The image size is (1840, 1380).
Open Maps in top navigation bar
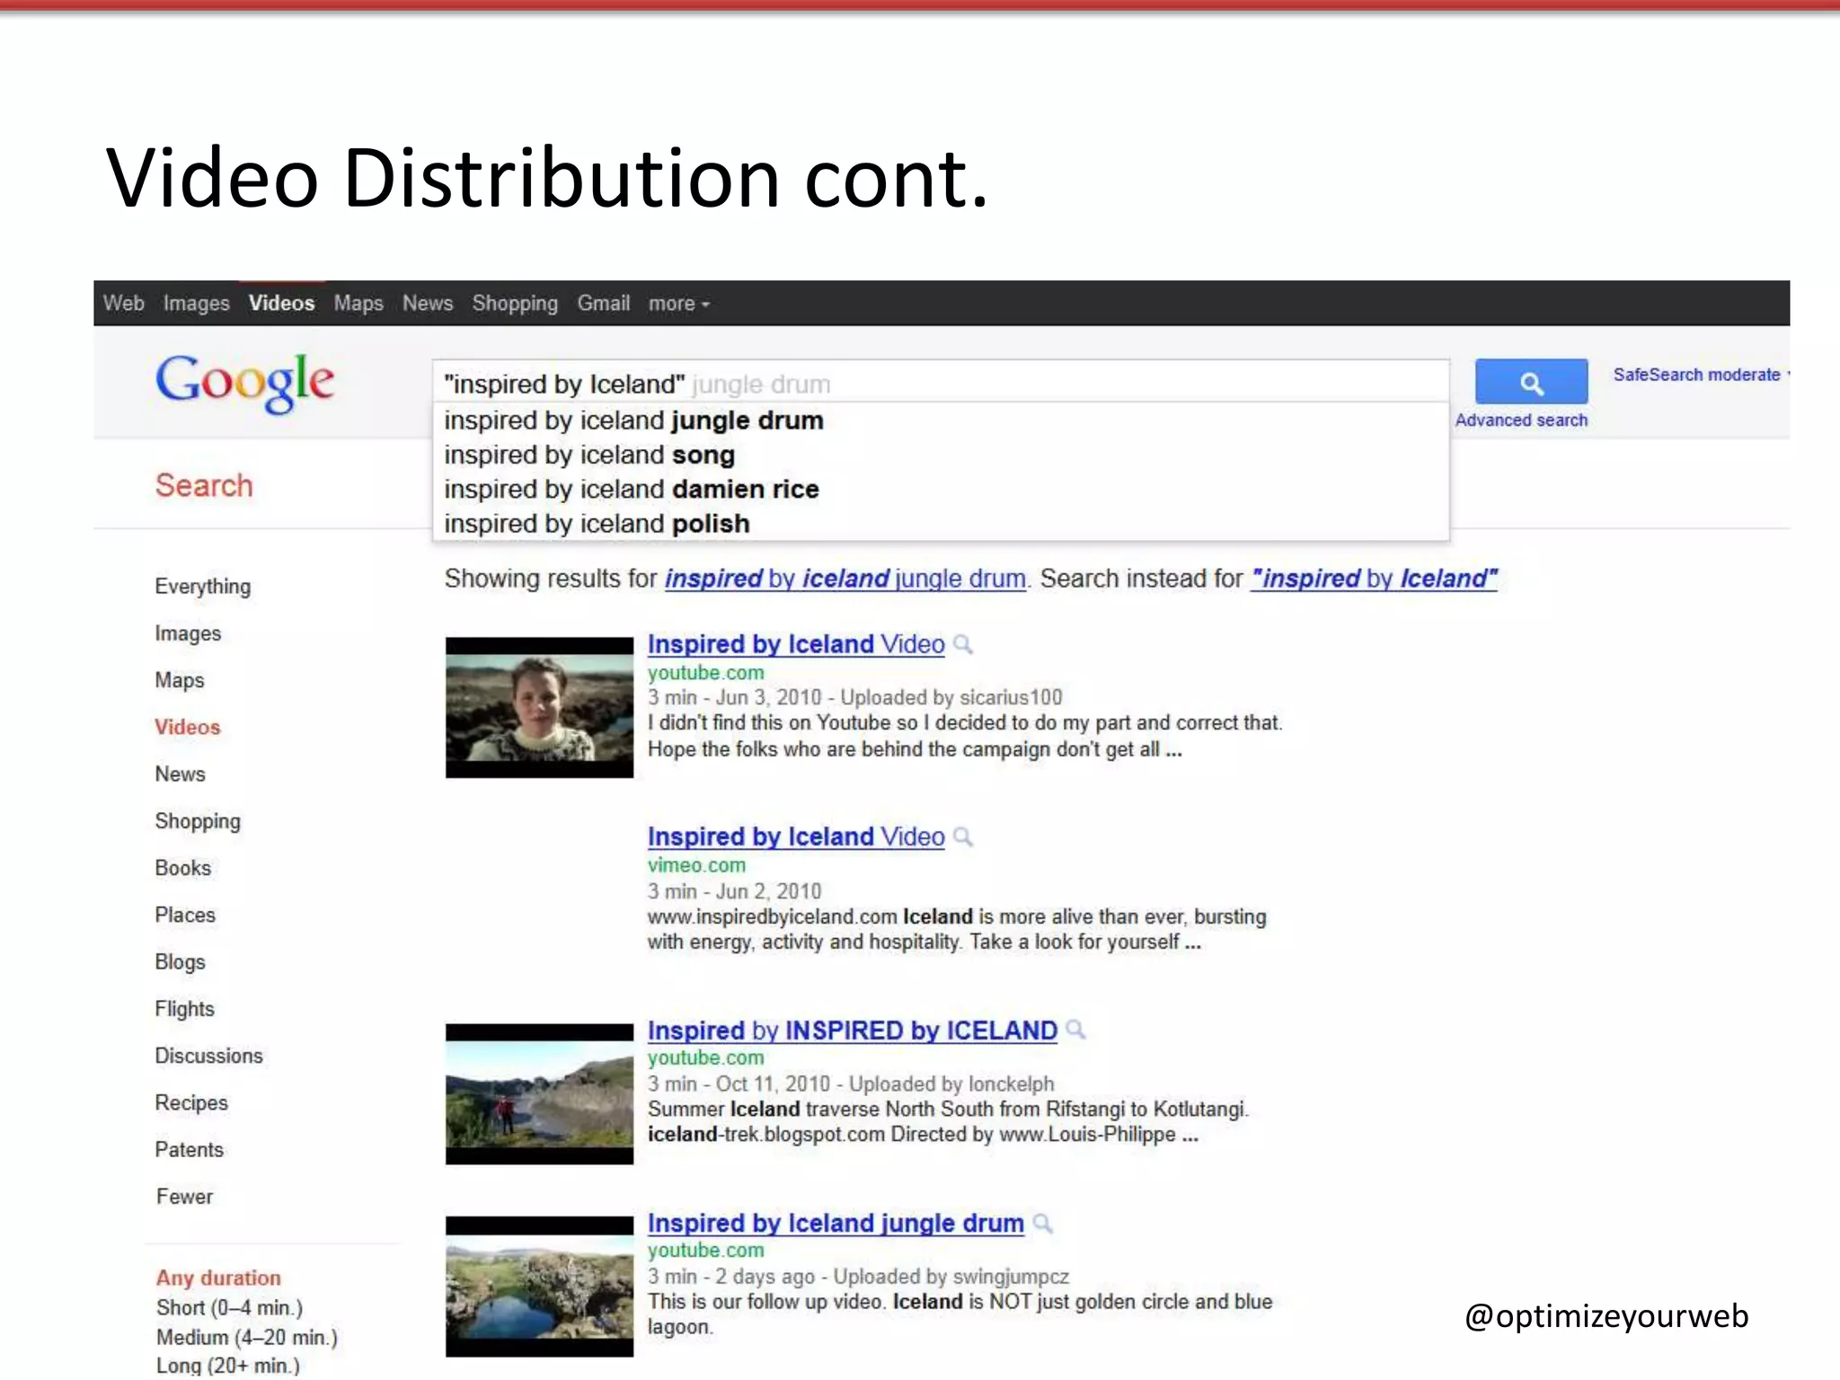358,304
